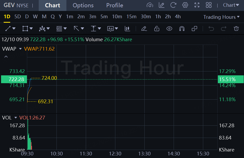Open the multi-chart grid layout icon
Image resolution: width=244 pixels, height=158 pixels.
209,5
